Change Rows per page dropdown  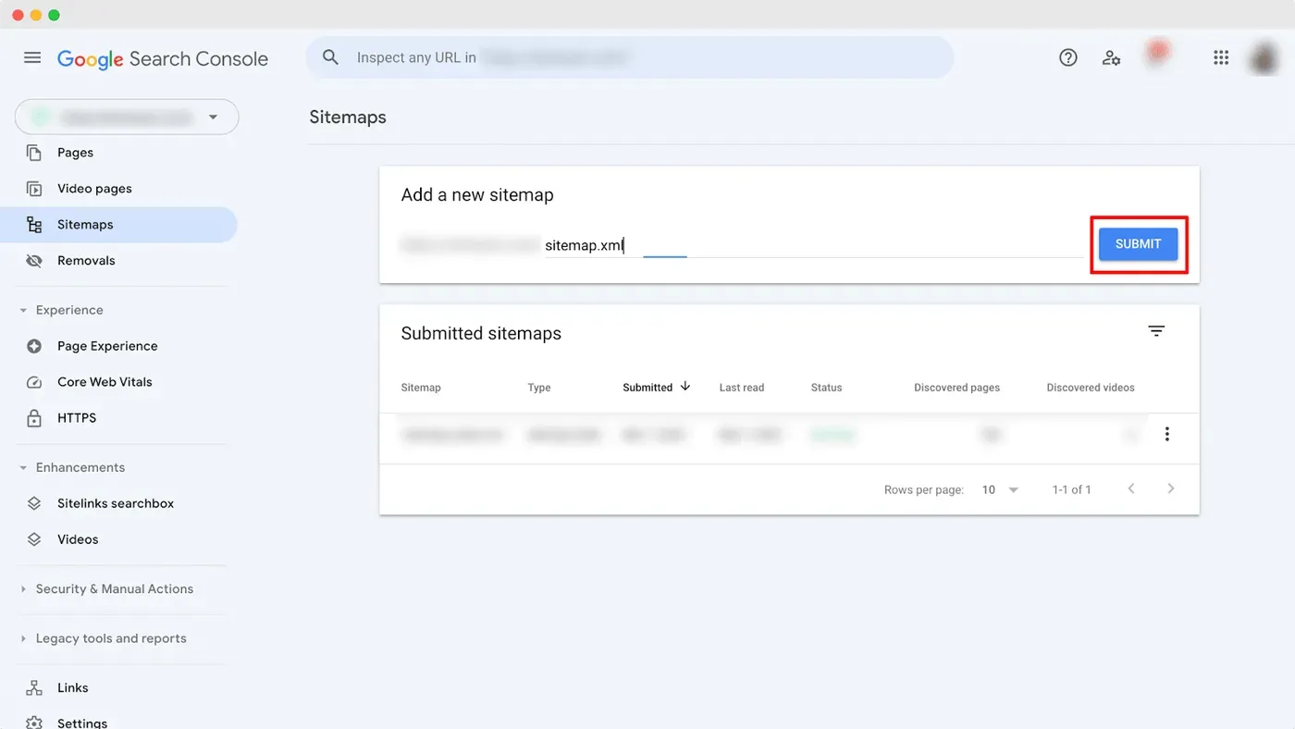1000,489
